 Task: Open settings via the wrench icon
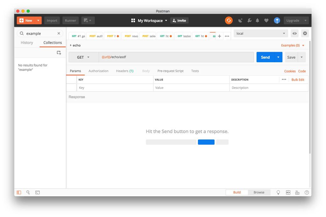tap(249, 21)
